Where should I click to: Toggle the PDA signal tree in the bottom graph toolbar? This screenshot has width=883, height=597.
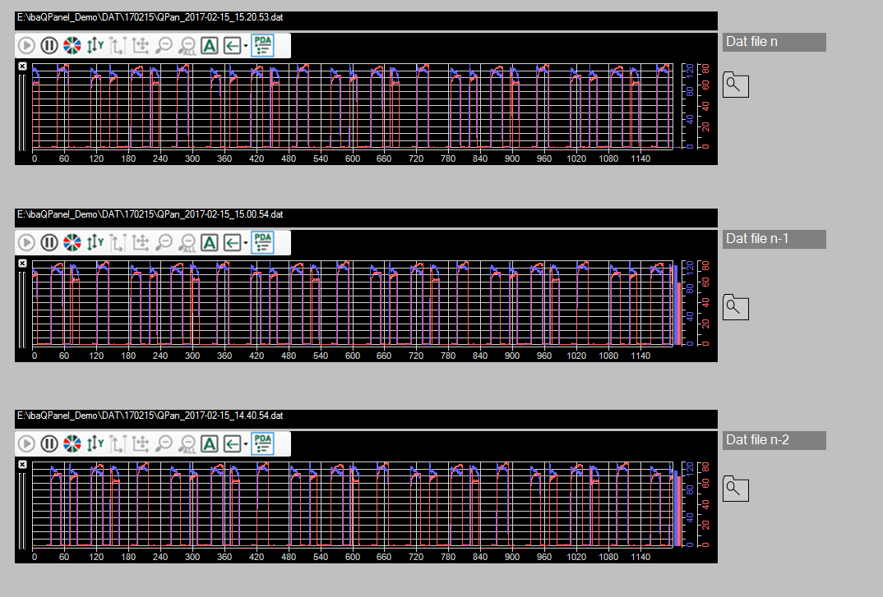263,443
